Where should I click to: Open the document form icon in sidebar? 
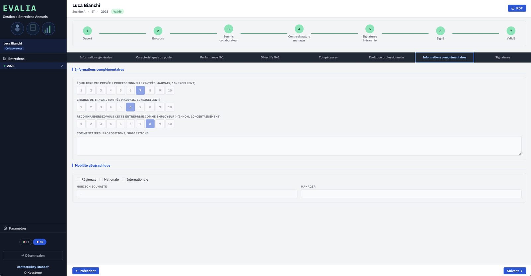coord(33,28)
